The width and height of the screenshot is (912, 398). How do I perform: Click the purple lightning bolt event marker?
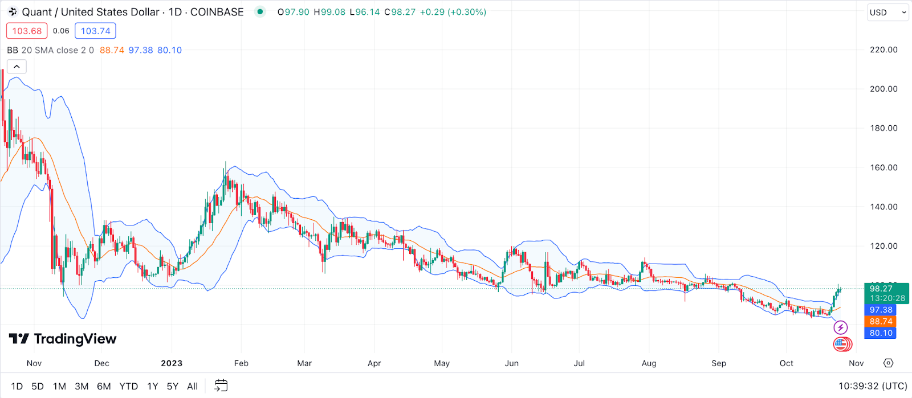click(840, 327)
